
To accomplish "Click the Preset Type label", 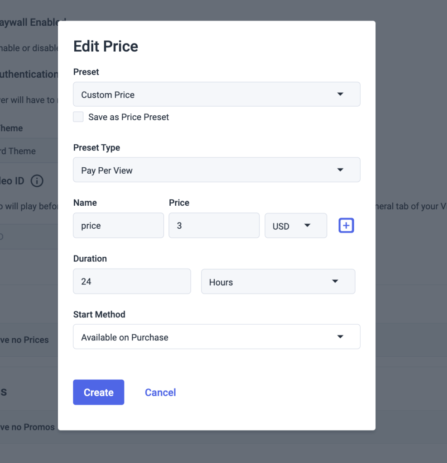I will (x=96, y=148).
